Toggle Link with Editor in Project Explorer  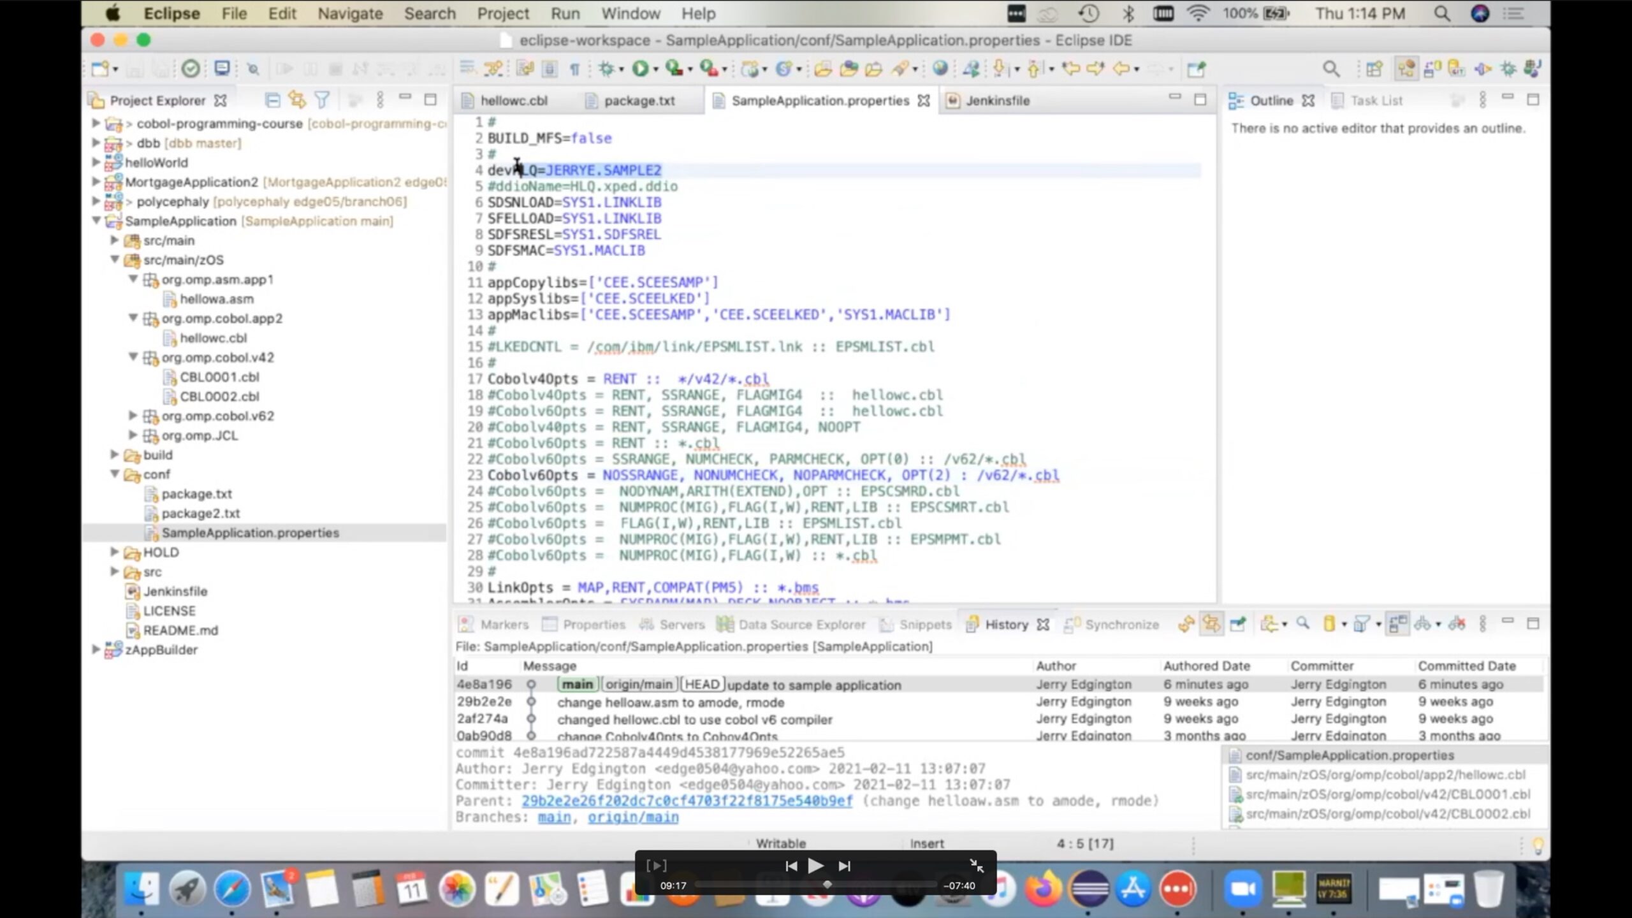point(297,100)
